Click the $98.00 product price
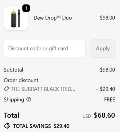 107,18
